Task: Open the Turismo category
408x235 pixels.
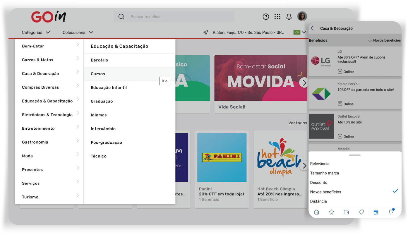Action: [x=49, y=197]
